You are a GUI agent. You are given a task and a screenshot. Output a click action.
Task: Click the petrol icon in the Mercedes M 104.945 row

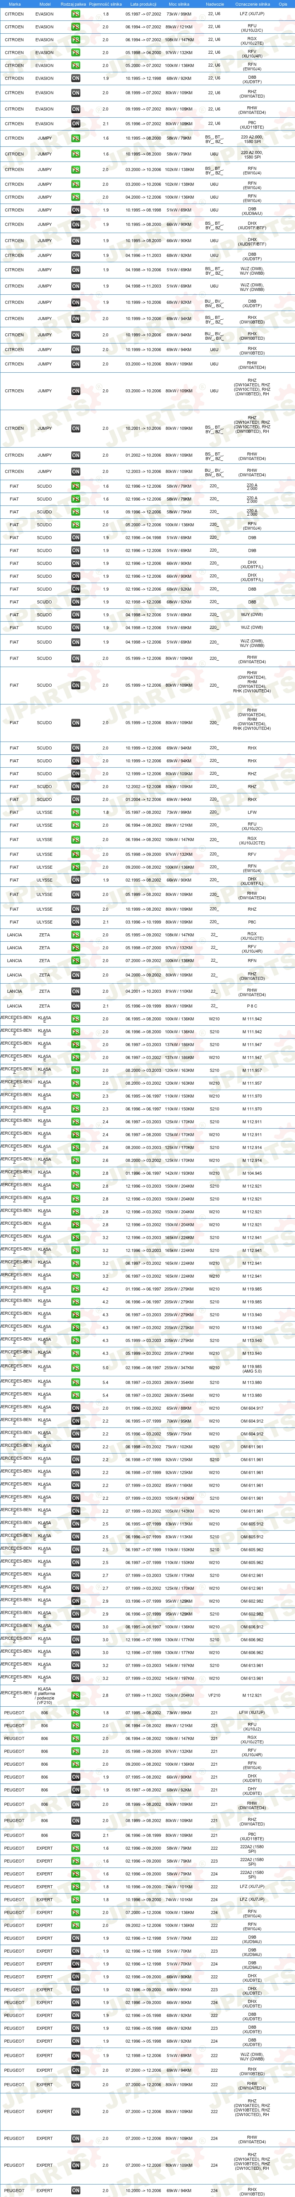(x=76, y=1173)
